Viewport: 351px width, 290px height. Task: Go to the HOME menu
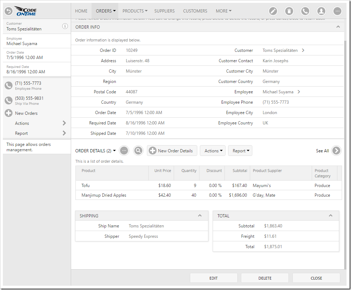click(81, 11)
